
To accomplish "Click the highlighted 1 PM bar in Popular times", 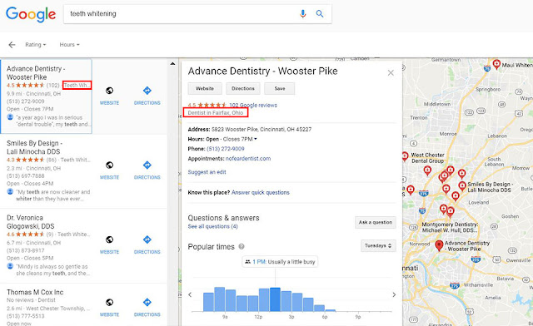I will pos(275,299).
